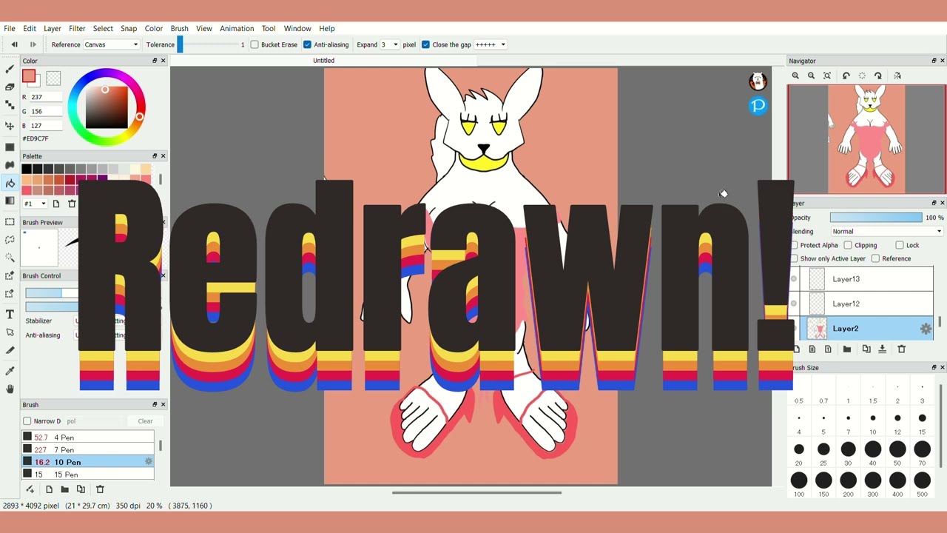Open the Help menu
This screenshot has height=533, width=947.
point(327,28)
